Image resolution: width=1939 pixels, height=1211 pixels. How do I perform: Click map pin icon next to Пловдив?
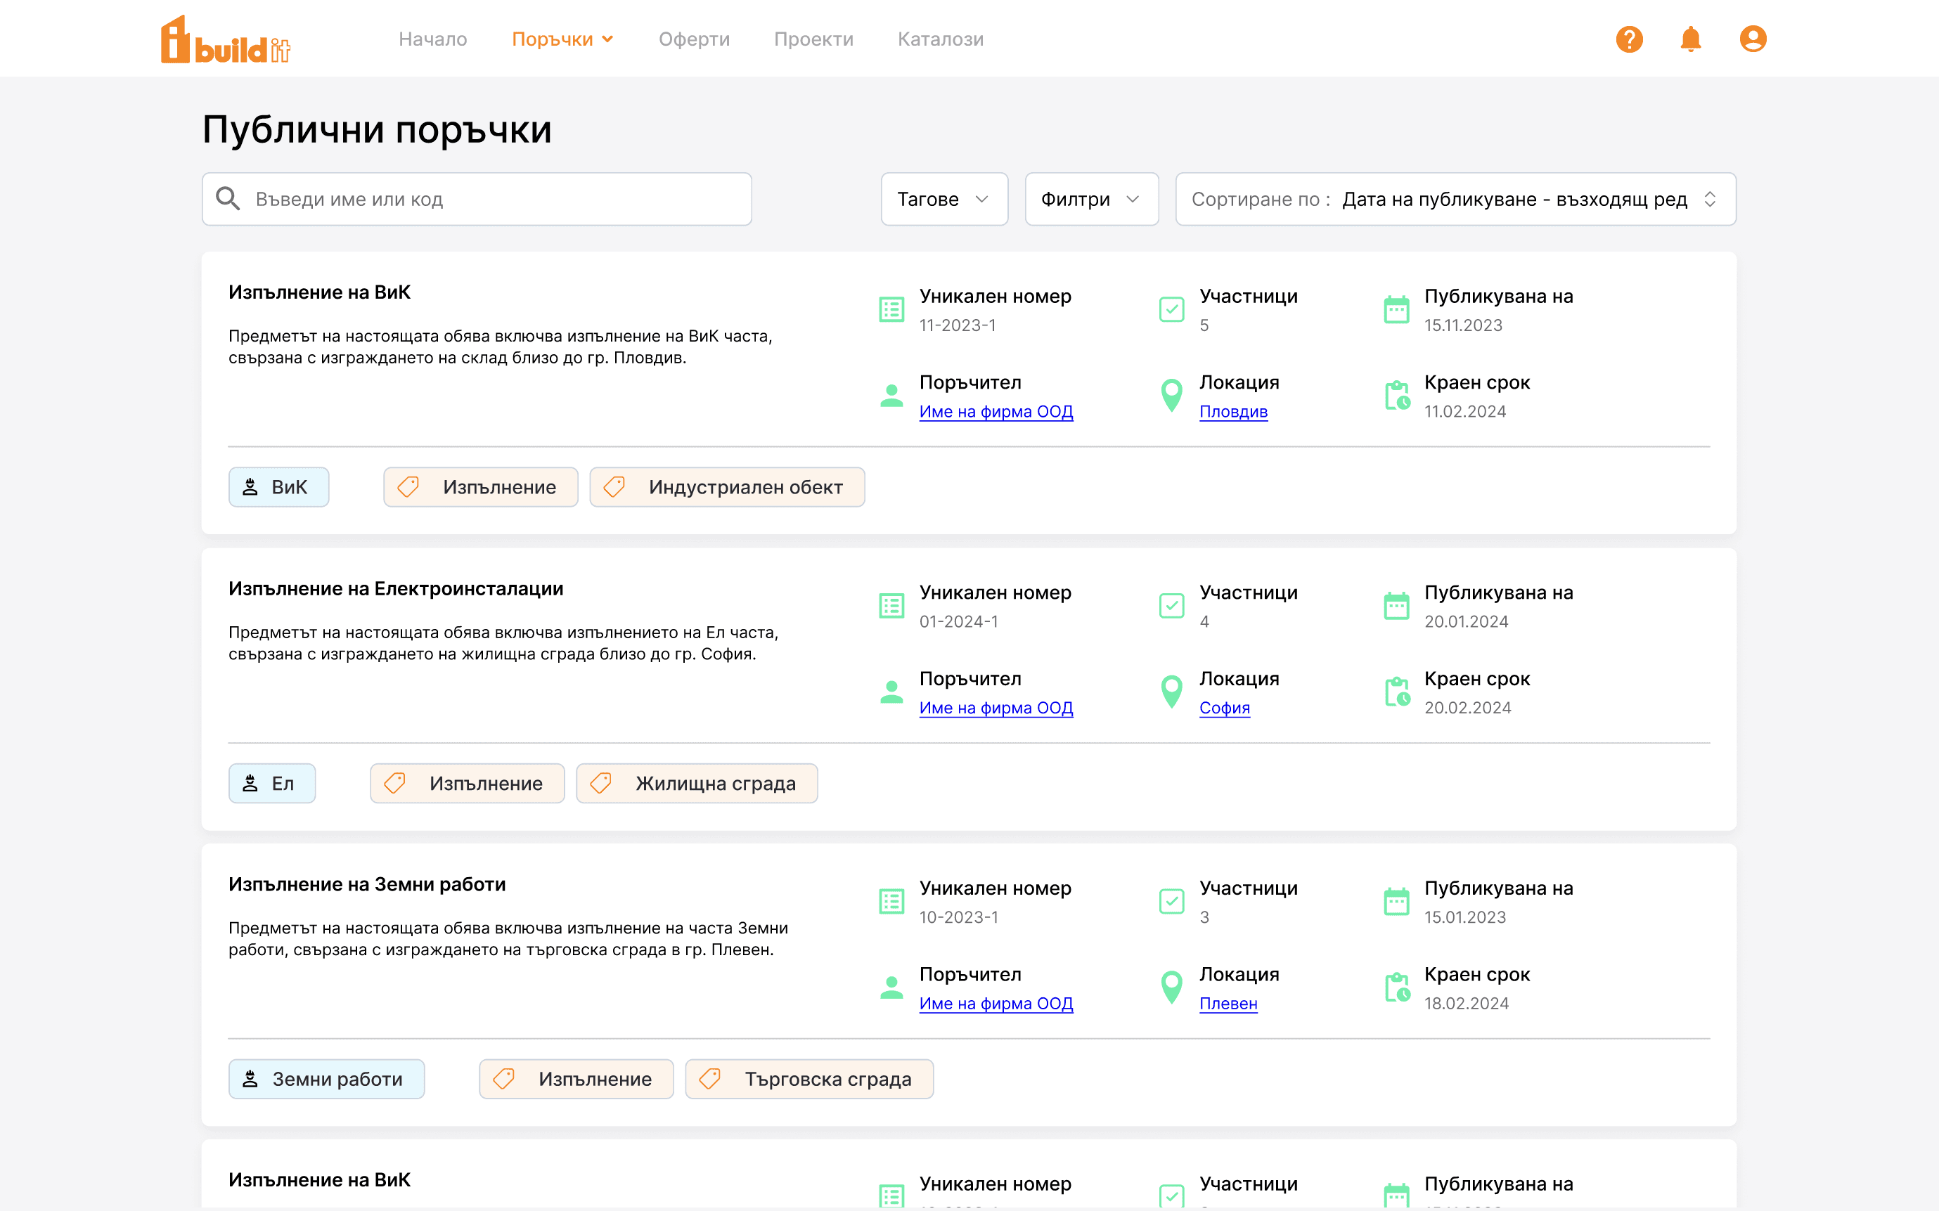point(1172,396)
